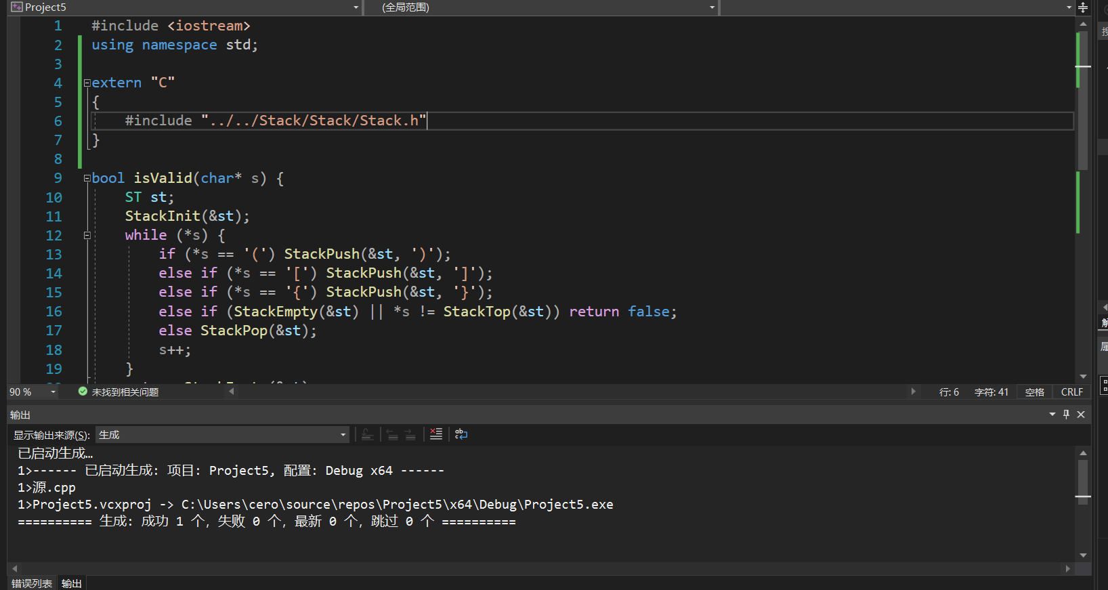Switch to the 输出 tab
This screenshot has height=590, width=1108.
tap(72, 583)
